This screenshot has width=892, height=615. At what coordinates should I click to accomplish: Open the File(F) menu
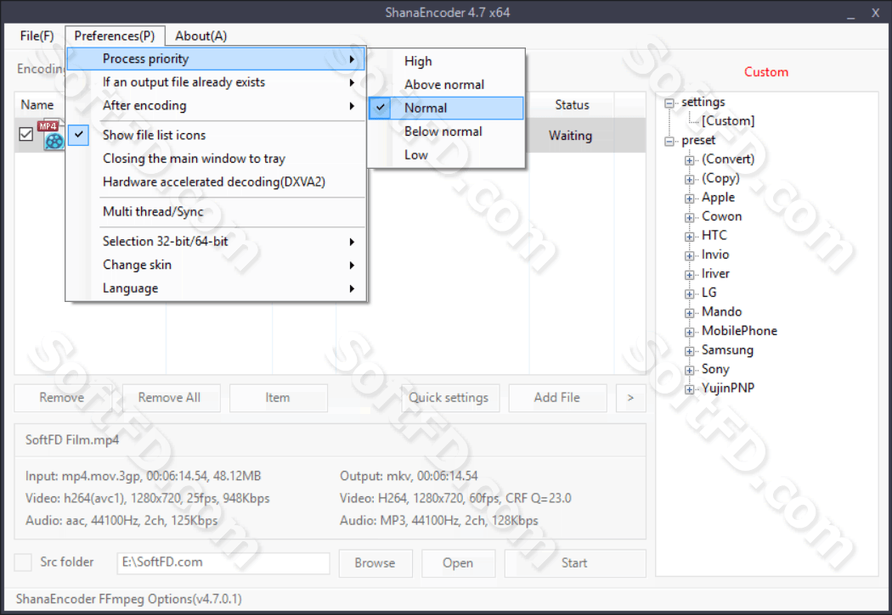[x=37, y=36]
